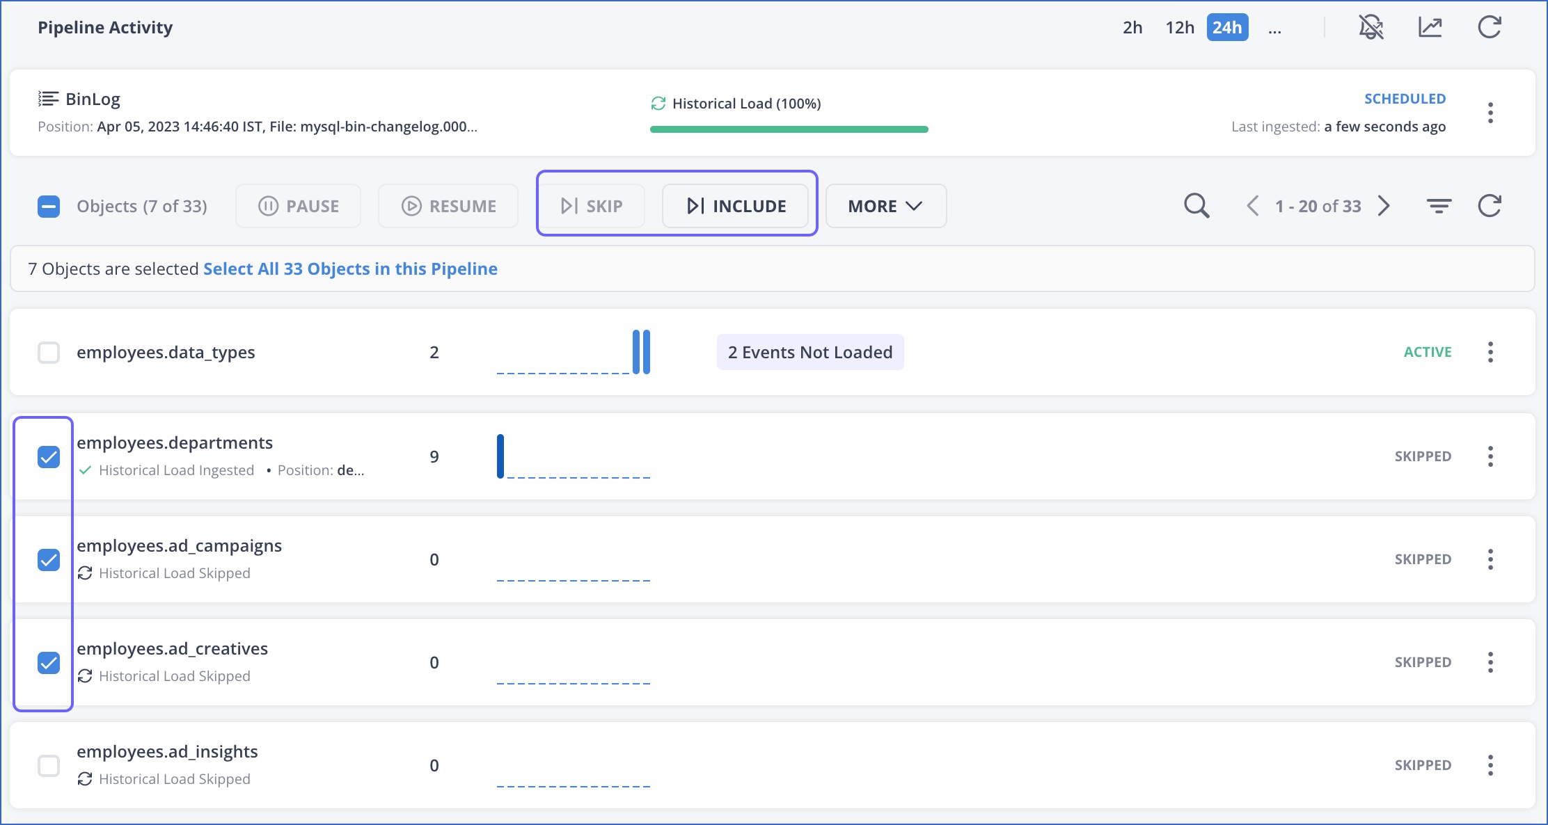This screenshot has height=825, width=1548.
Task: Go to next page of objects
Action: [1384, 206]
